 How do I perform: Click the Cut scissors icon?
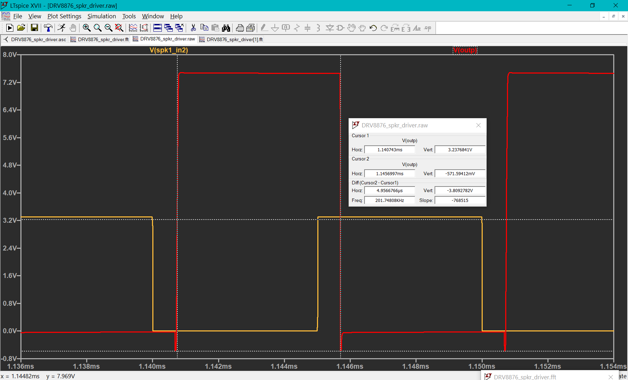[x=193, y=28]
